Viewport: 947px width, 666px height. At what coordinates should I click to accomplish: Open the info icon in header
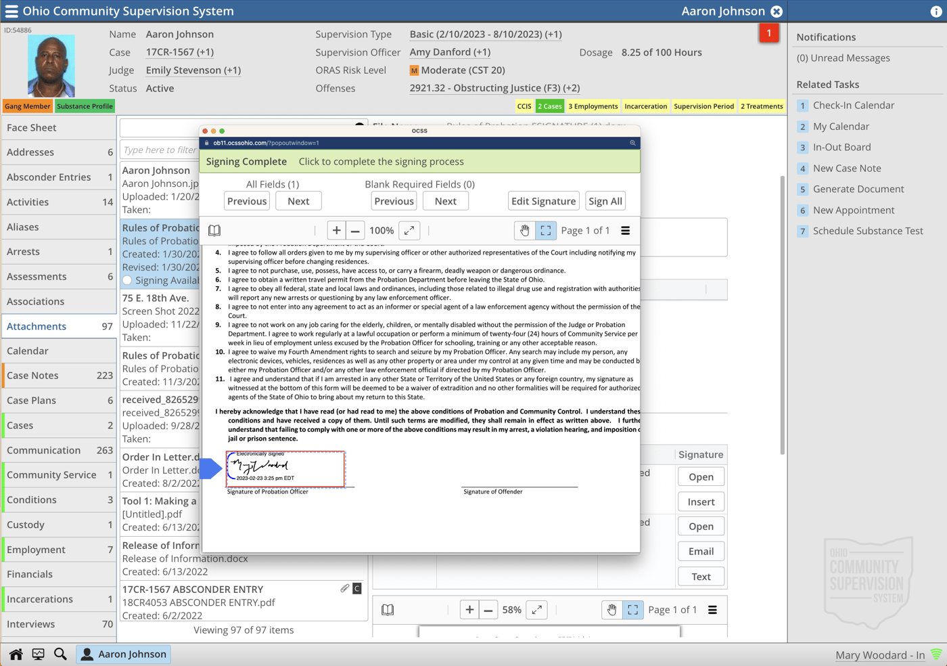tap(936, 12)
